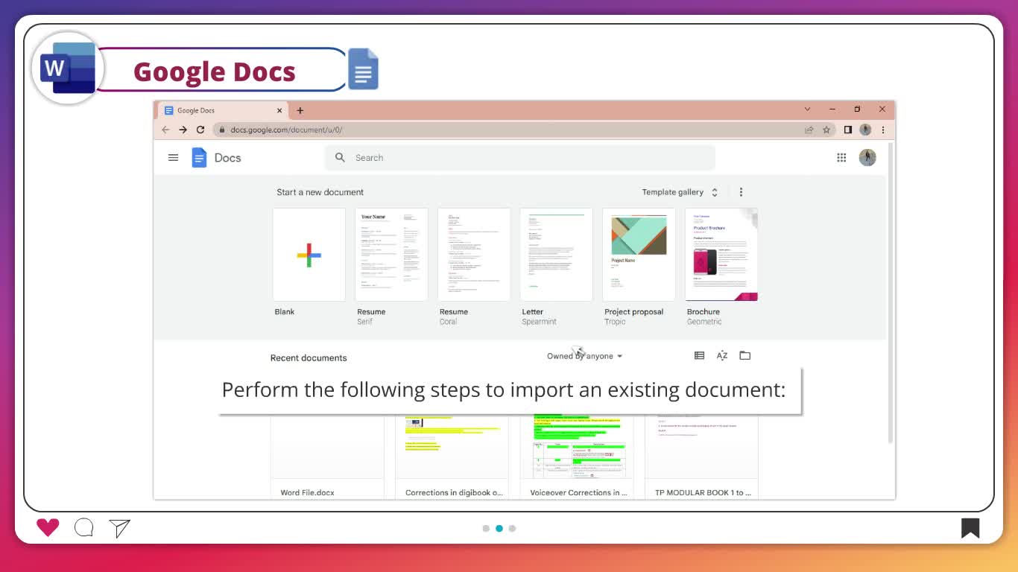Click the Recent documents heading

(x=309, y=358)
